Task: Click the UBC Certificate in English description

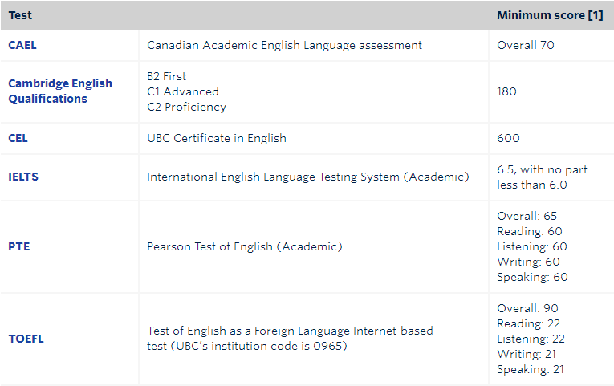Action: [x=217, y=138]
